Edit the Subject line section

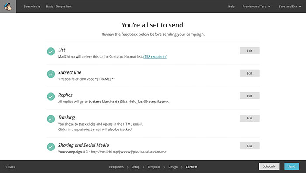(x=250, y=73)
